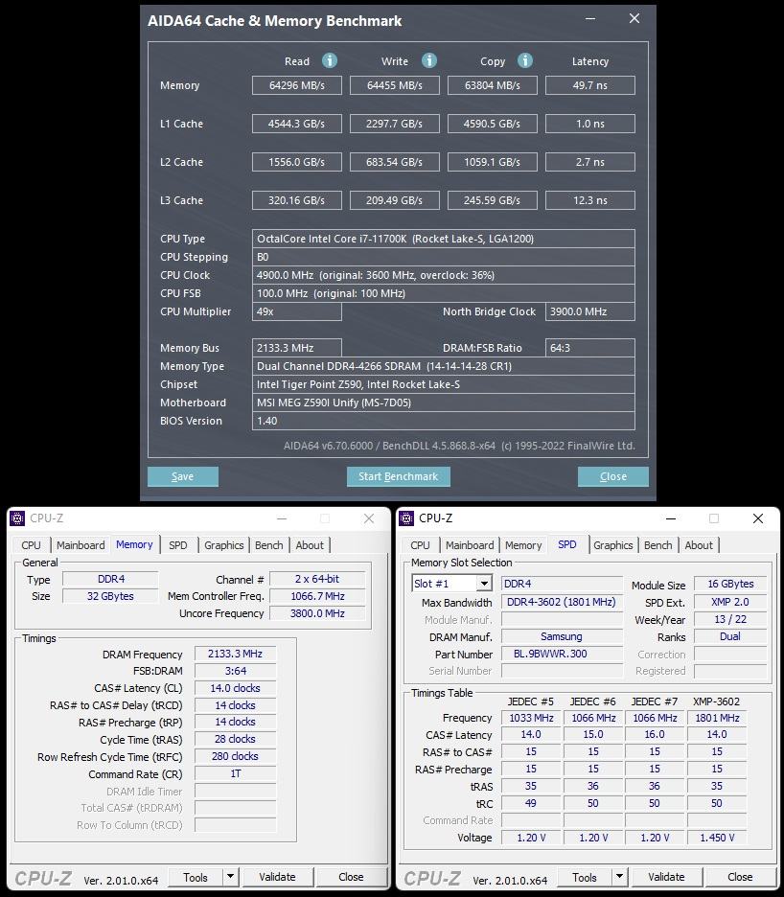Open SPD tab in left CPU-Z window
The image size is (784, 897).
(x=178, y=545)
